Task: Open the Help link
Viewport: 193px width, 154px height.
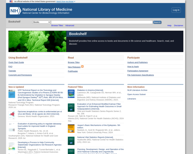Action: (169, 26)
